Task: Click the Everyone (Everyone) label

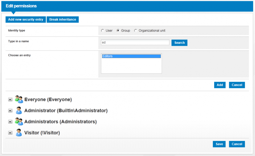Action: point(48,99)
